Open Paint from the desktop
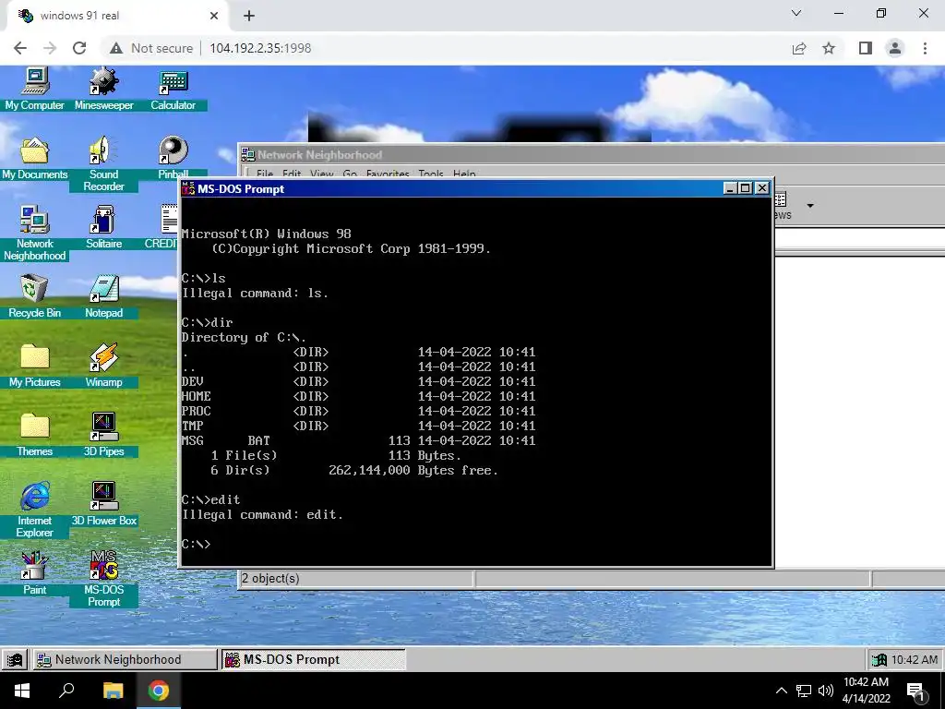This screenshot has height=709, width=945. tap(34, 574)
